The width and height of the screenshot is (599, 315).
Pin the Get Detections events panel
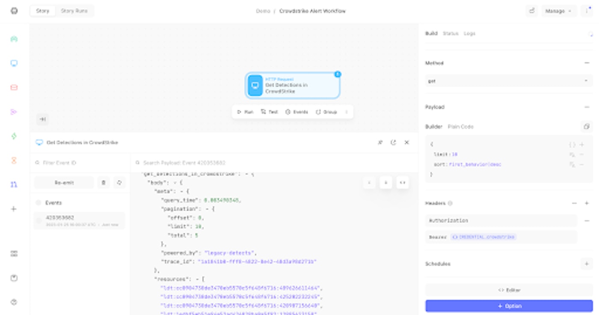coord(380,143)
